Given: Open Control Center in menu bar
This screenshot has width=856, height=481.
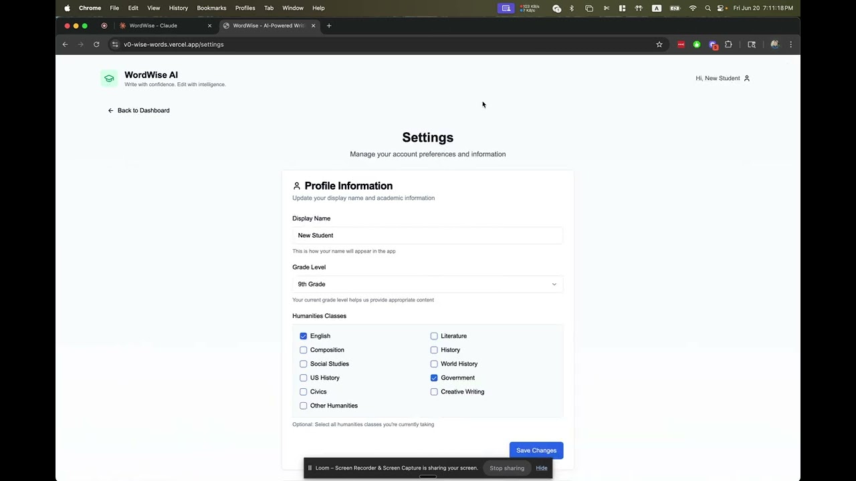Looking at the screenshot, I should 721,8.
